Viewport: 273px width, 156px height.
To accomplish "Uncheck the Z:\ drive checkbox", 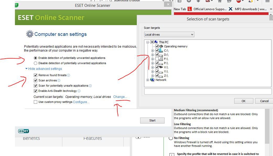I will (157, 76).
